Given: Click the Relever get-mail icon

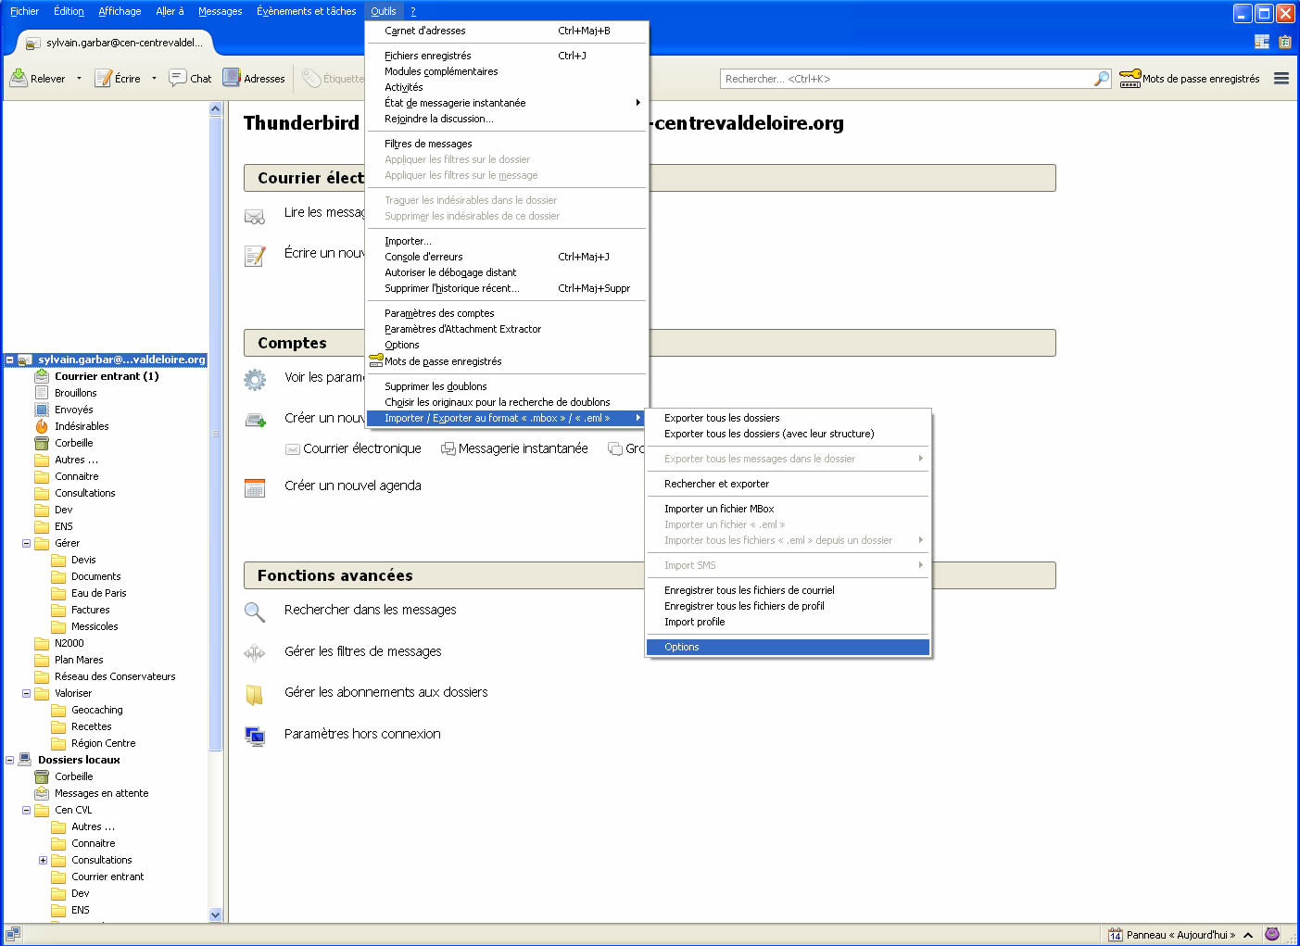Looking at the screenshot, I should (x=19, y=79).
